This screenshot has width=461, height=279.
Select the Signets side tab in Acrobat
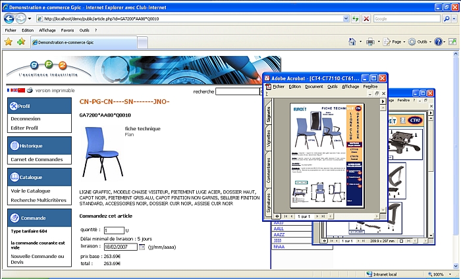click(x=269, y=114)
